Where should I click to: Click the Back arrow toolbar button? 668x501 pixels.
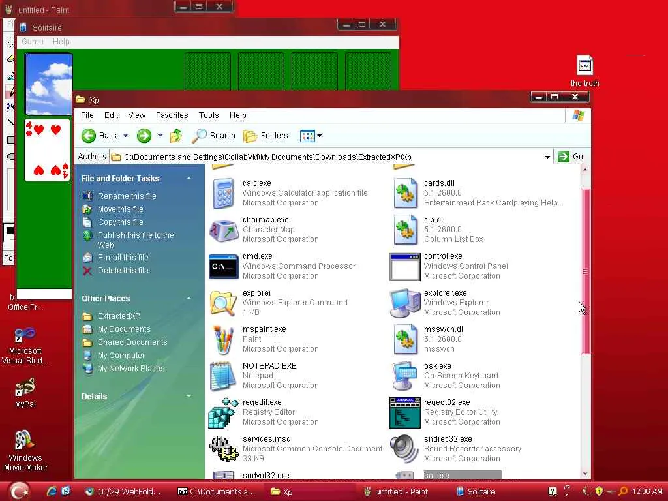pos(100,136)
